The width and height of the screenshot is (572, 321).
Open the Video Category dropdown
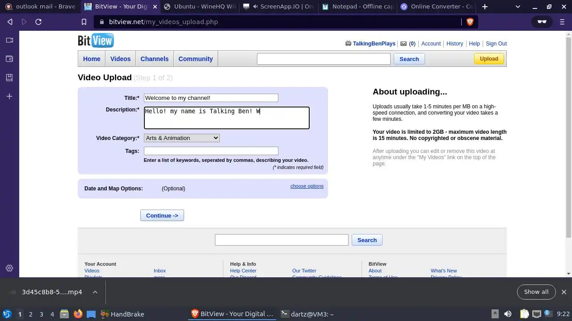click(182, 138)
